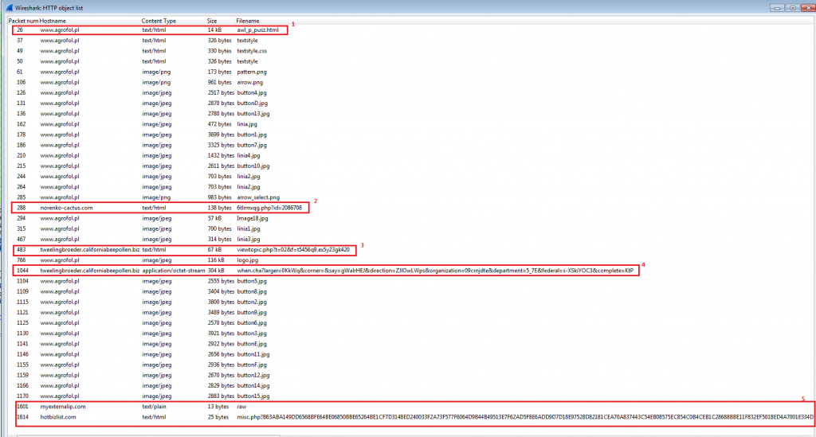Viewport: 816px width, 437px height.
Task: Sort by the Size column header
Action: (x=212, y=21)
